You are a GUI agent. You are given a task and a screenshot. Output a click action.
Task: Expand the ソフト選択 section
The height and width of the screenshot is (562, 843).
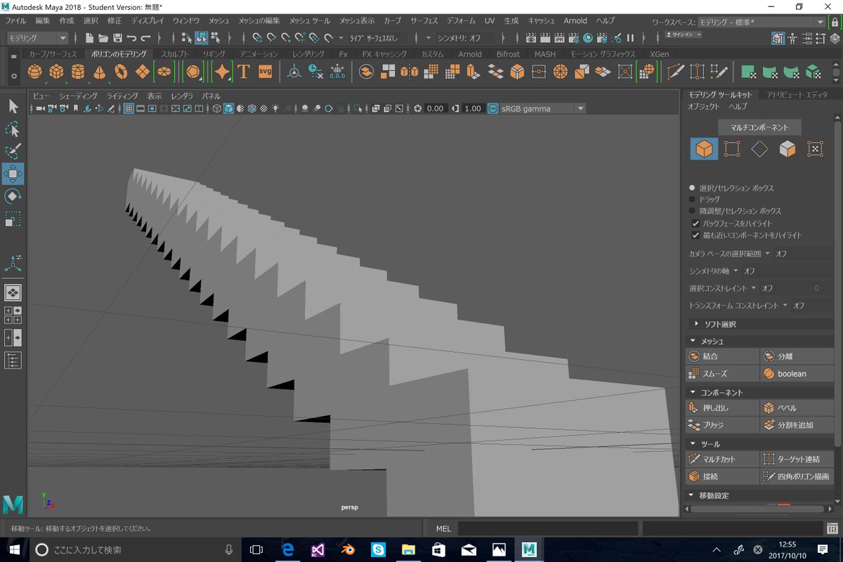(x=759, y=324)
